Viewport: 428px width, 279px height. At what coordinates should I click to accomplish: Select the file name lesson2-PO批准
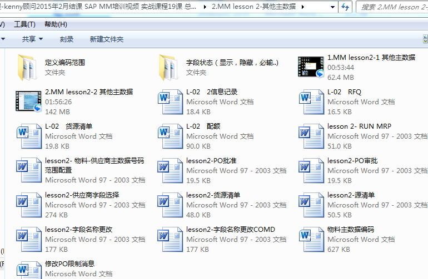pyautogui.click(x=211, y=160)
